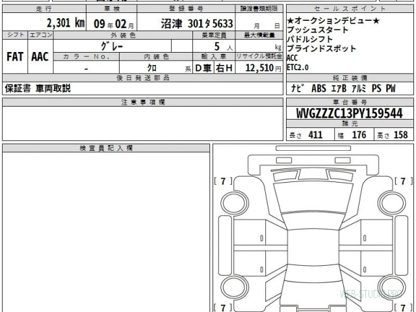Click ナビ in genuine equipment
416x312 pixels.
click(298, 88)
